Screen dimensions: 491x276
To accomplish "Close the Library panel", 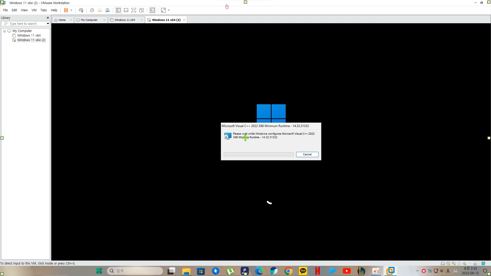I will pyautogui.click(x=48, y=18).
